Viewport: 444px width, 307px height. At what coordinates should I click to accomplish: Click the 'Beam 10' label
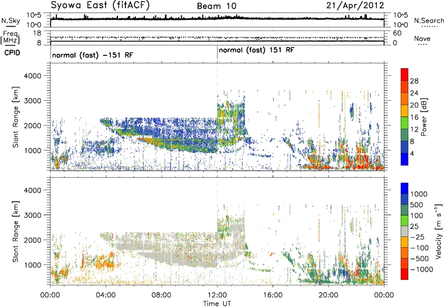pos(216,6)
